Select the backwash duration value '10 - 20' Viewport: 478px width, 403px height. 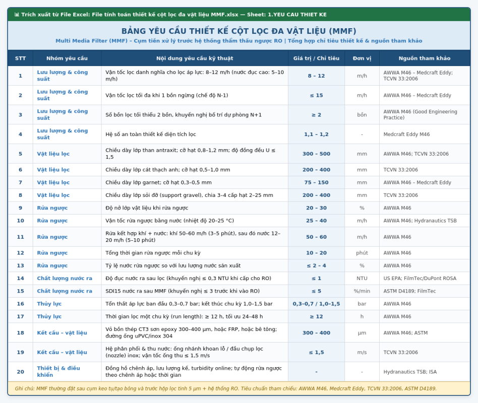tap(317, 253)
